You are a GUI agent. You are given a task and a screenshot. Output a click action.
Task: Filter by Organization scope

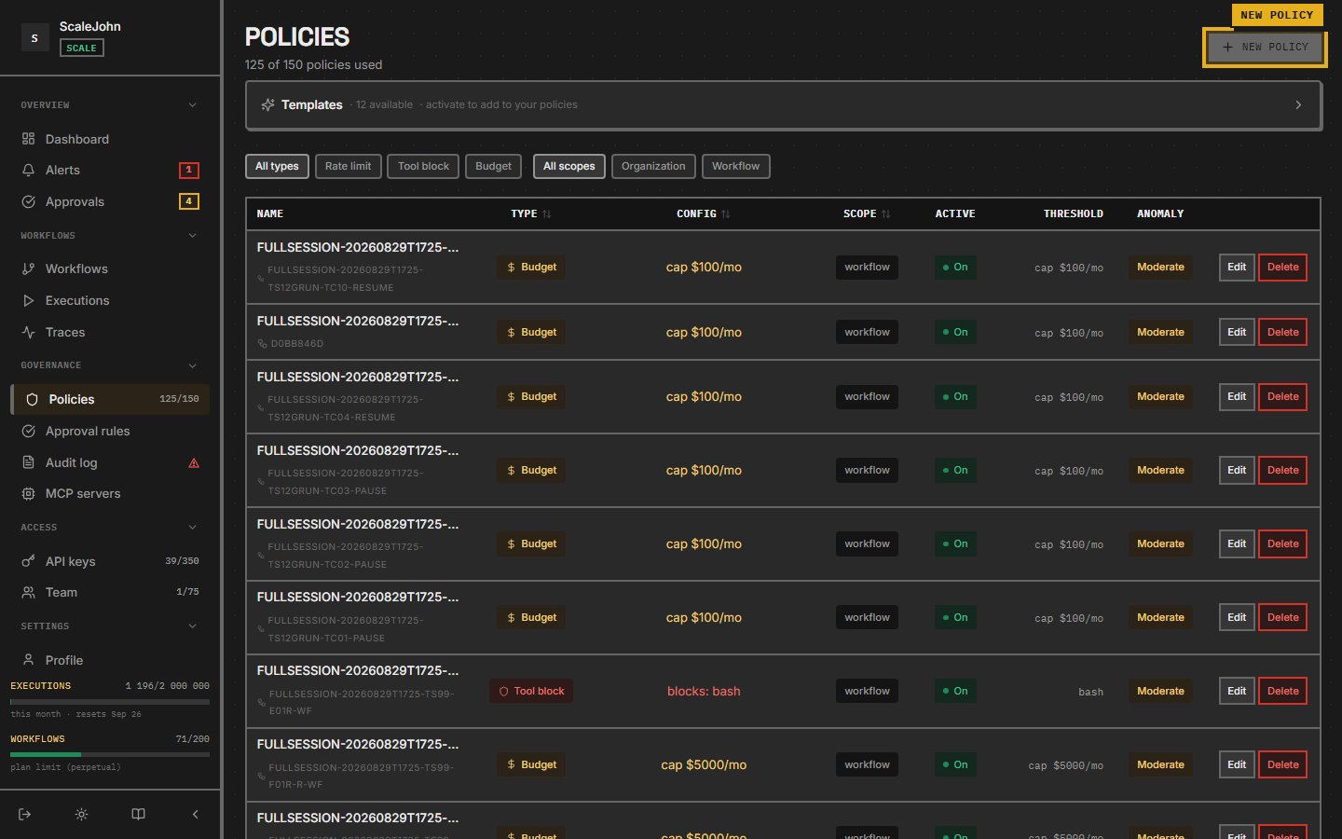point(653,166)
